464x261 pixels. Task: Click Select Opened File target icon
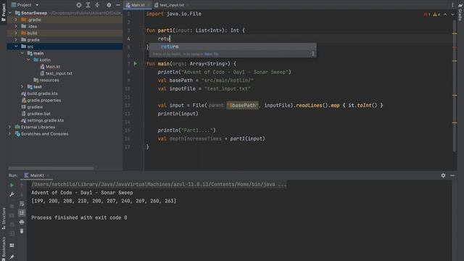click(79, 5)
